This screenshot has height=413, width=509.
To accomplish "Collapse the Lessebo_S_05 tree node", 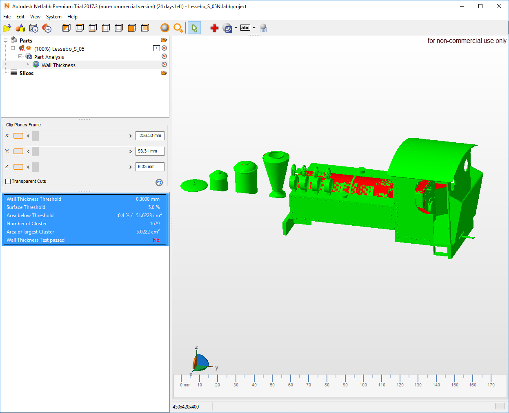I will click(13, 48).
